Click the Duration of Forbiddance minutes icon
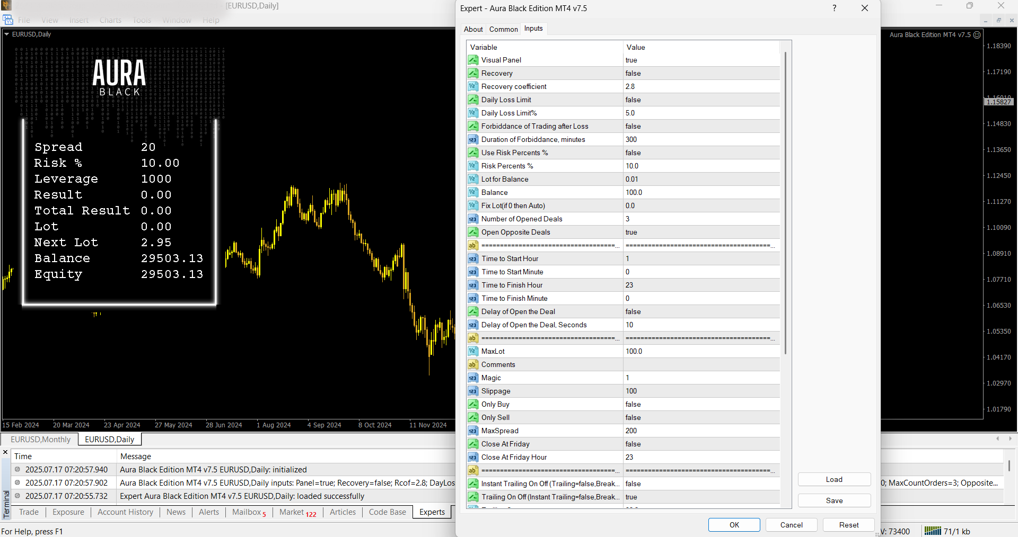 coord(473,139)
